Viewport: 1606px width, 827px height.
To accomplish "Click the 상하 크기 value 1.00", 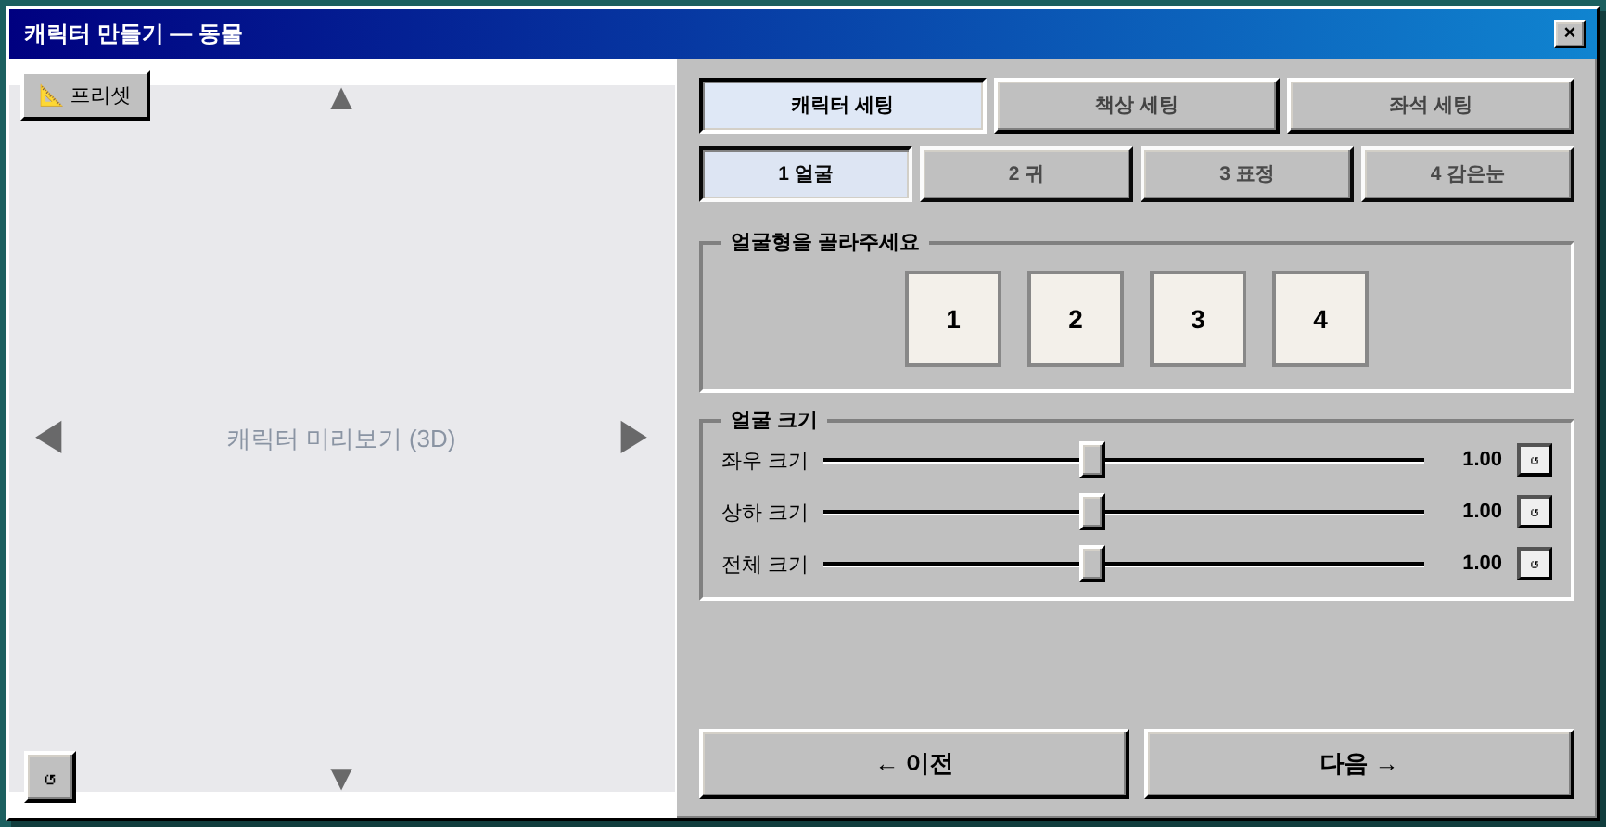I will pyautogui.click(x=1482, y=511).
